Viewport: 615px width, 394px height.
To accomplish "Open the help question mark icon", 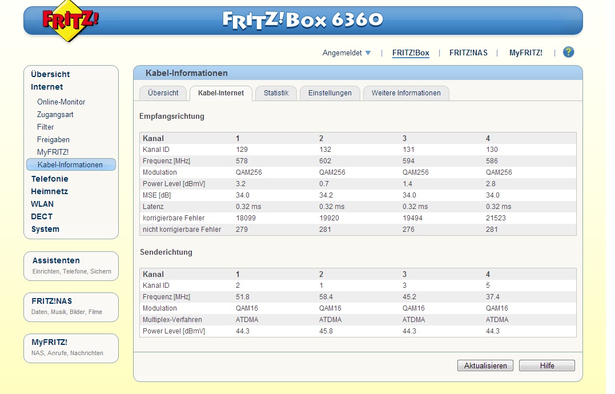I will click(x=568, y=53).
